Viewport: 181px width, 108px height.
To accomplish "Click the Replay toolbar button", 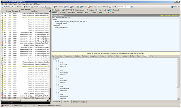I will 7,7.
